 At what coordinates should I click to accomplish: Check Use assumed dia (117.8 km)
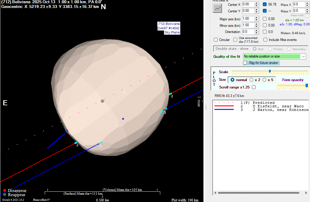235,40
